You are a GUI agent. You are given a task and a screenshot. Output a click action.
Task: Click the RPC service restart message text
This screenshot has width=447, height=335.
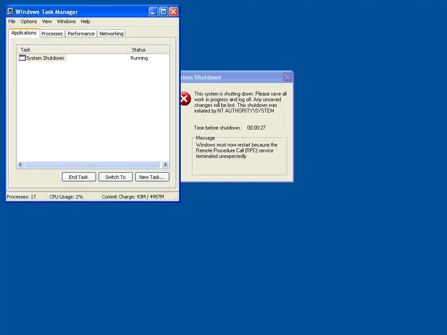(x=237, y=150)
